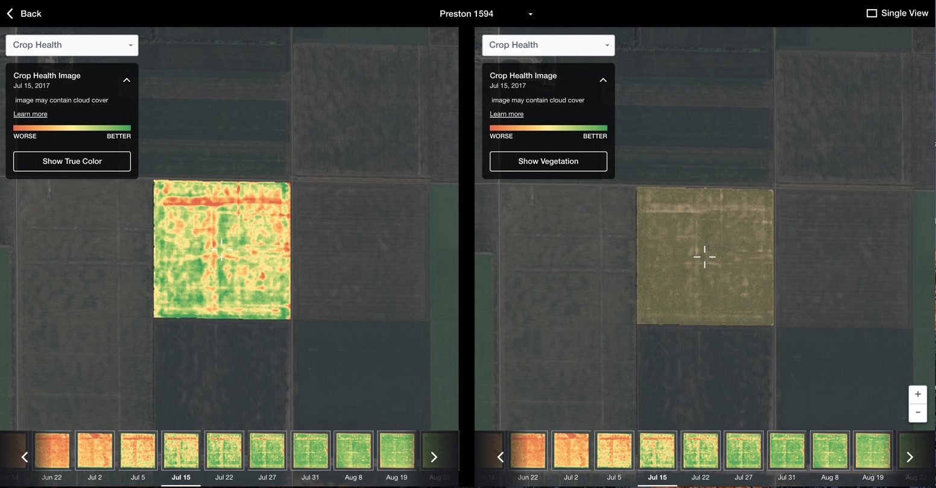Show True Color on left map

(x=72, y=161)
